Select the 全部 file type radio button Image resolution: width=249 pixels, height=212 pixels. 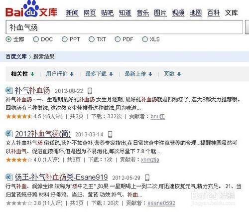pos(8,39)
